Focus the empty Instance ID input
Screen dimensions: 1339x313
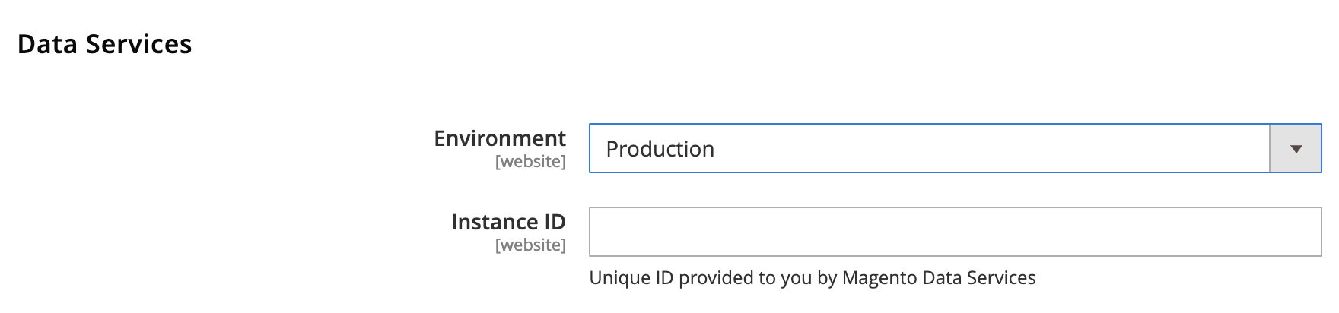956,232
